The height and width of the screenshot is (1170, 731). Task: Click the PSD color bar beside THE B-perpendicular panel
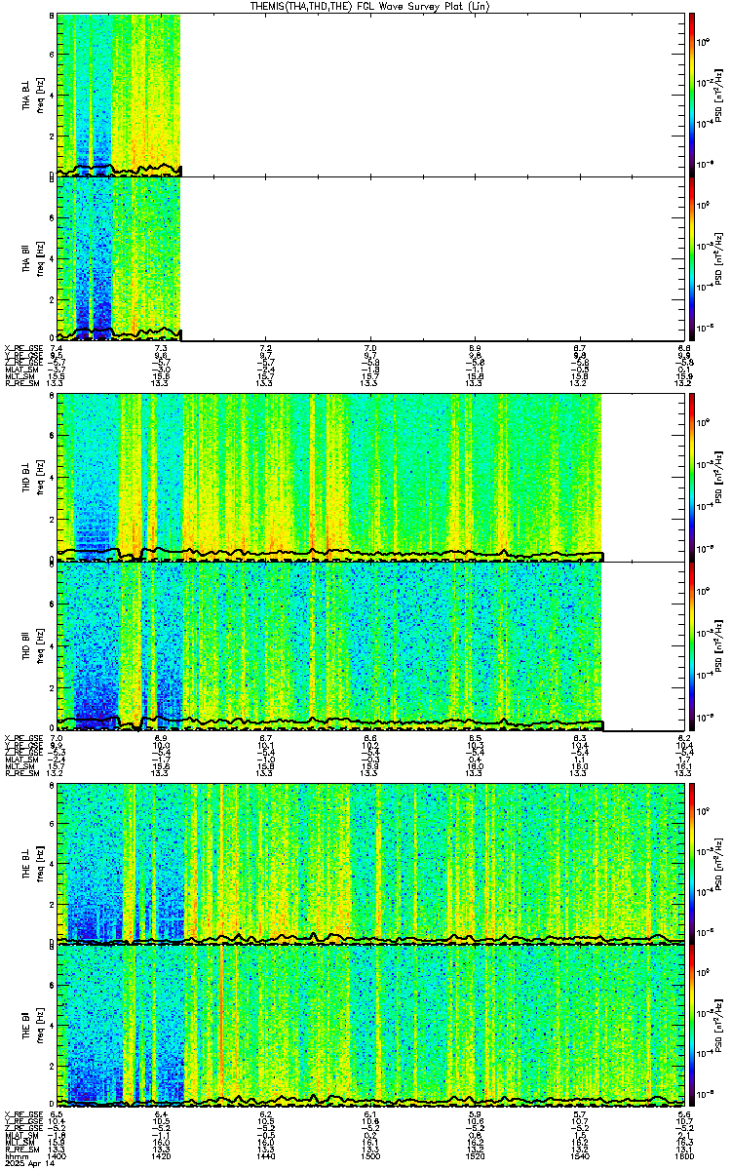(x=691, y=864)
